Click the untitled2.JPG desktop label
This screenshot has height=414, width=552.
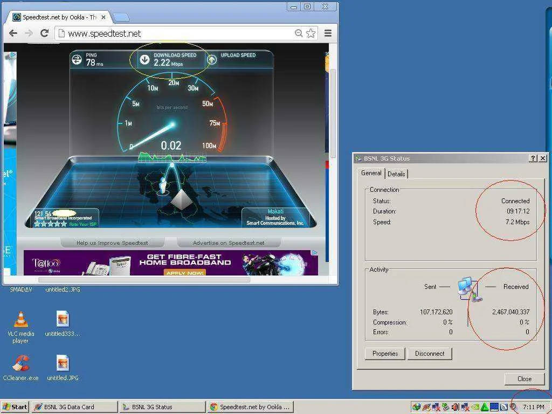coord(63,289)
